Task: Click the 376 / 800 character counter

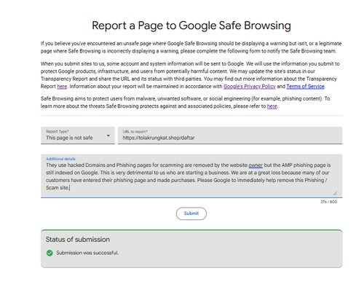Action: coord(329,202)
